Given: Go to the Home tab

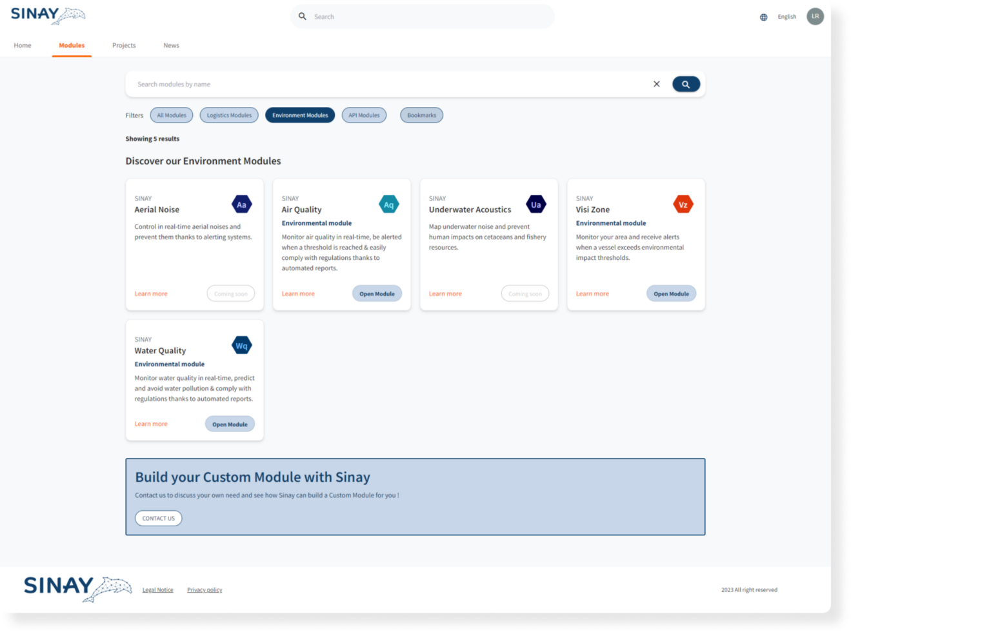Looking at the screenshot, I should [x=23, y=46].
